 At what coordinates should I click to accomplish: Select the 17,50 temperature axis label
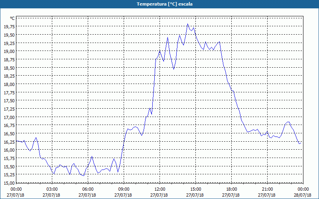[9, 101]
